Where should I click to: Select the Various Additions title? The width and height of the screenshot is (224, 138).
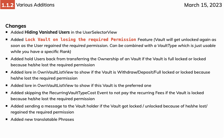35,5
